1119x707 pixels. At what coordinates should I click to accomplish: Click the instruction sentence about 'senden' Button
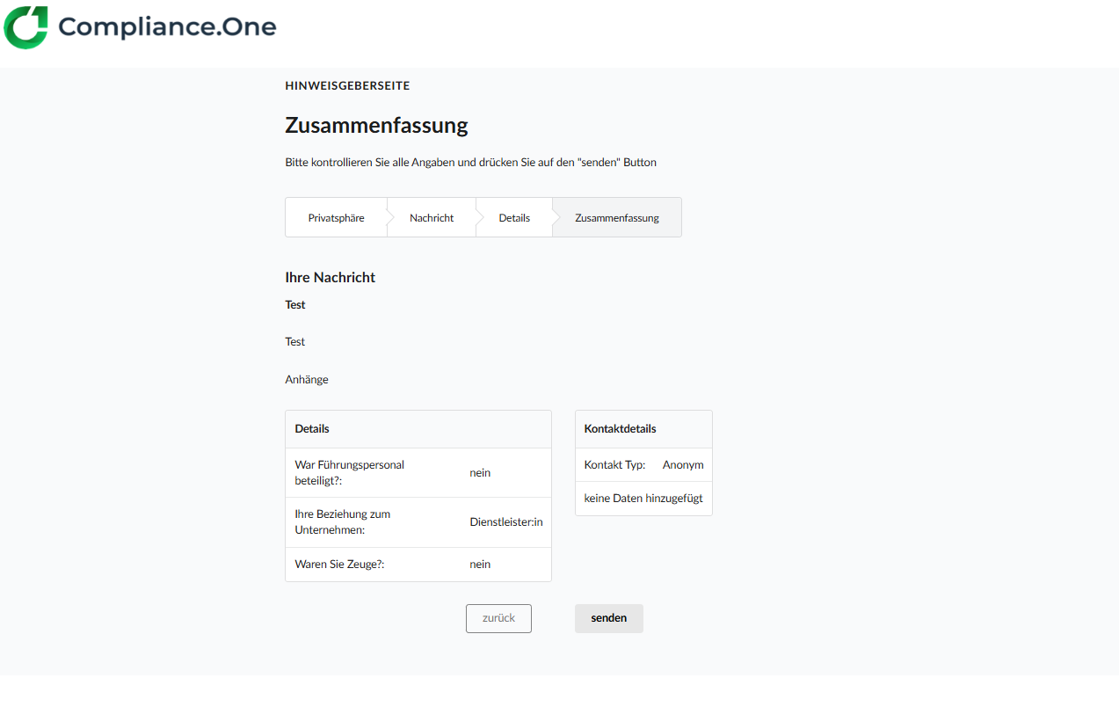(470, 163)
